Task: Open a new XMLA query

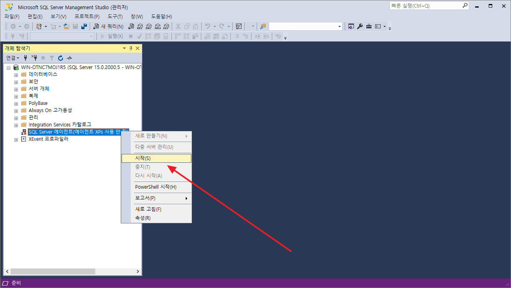Action: 157,26
